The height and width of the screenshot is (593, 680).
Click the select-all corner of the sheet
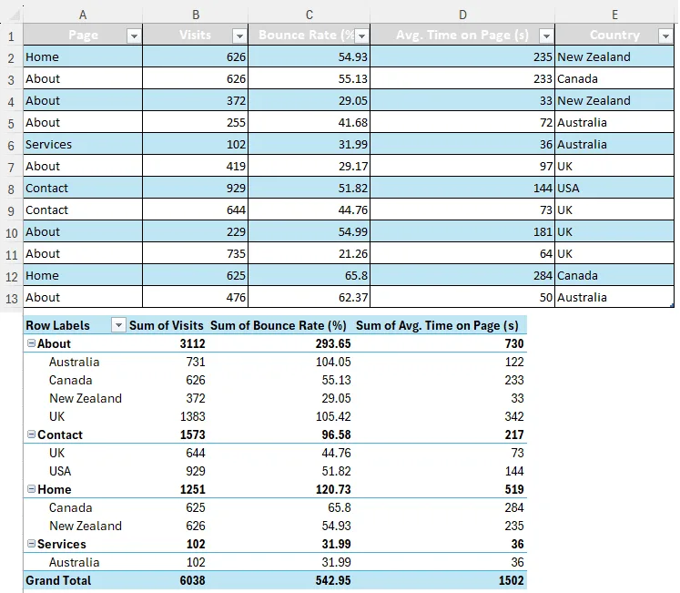point(13,15)
